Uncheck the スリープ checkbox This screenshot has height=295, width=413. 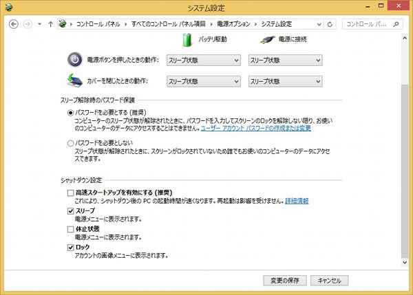coord(70,211)
